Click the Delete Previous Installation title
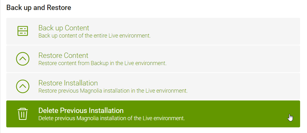 click(x=81, y=110)
